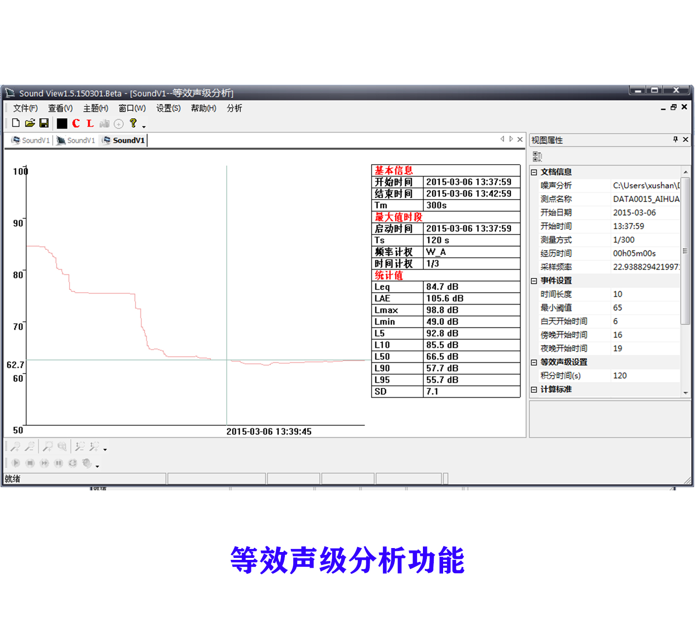Image resolution: width=695 pixels, height=621 pixels.
Task: Click the refresh playback icon
Action: pyautogui.click(x=72, y=463)
